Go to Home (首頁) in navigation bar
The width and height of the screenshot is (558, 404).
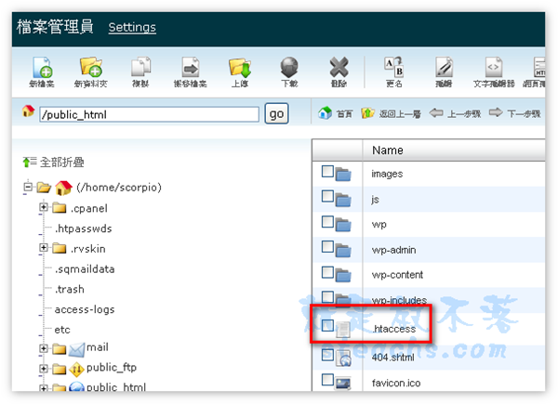[x=336, y=114]
